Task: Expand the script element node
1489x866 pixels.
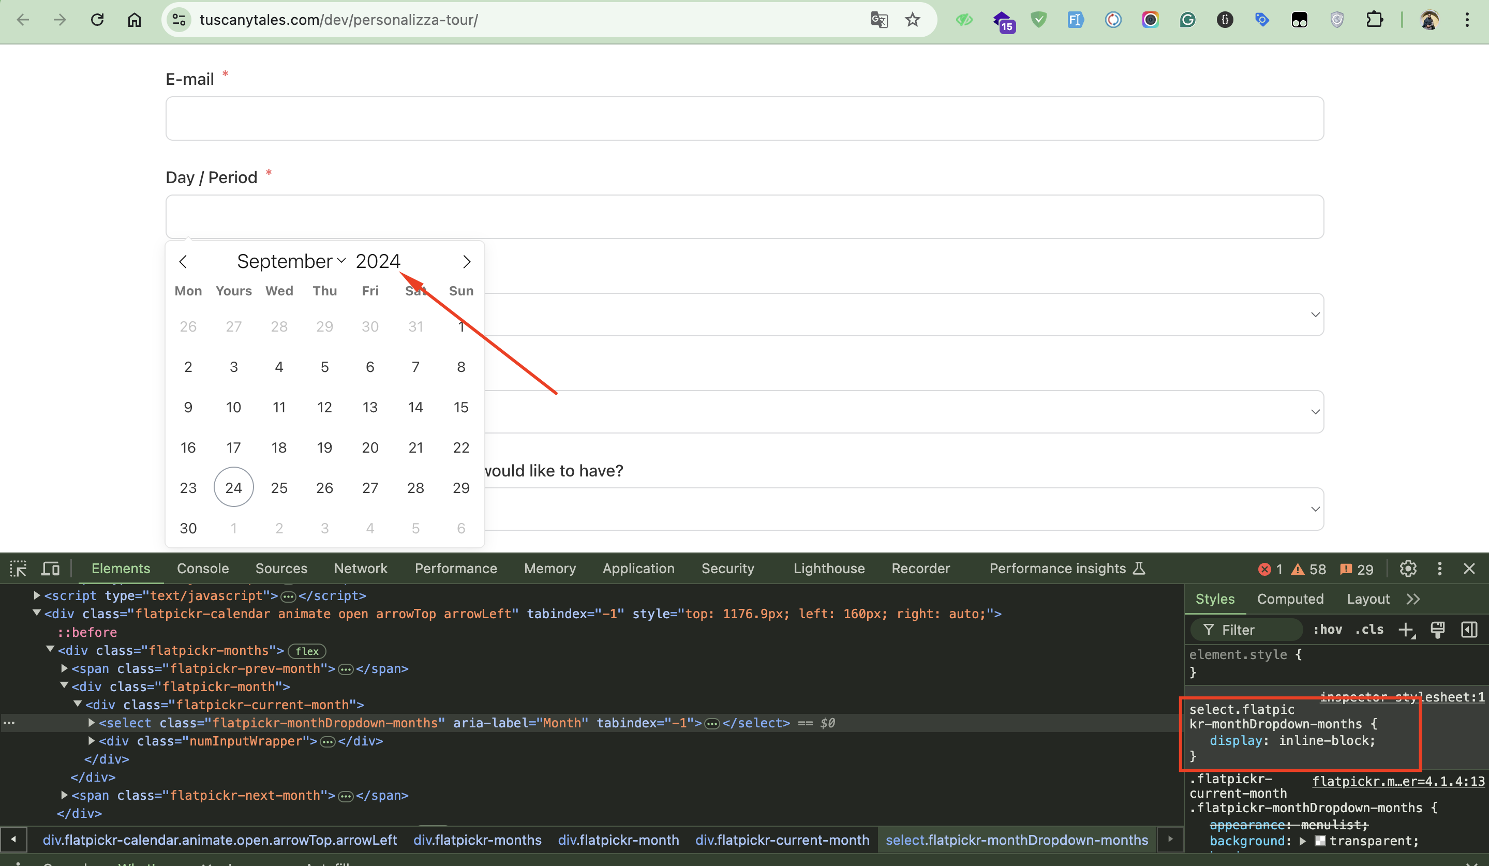Action: tap(37, 595)
